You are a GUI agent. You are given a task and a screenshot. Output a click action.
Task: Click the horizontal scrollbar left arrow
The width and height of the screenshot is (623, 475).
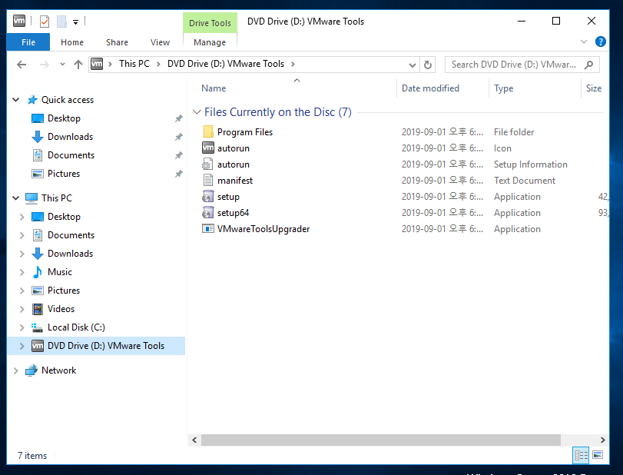tap(194, 440)
